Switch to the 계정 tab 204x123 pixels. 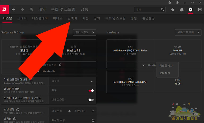[x=85, y=18]
